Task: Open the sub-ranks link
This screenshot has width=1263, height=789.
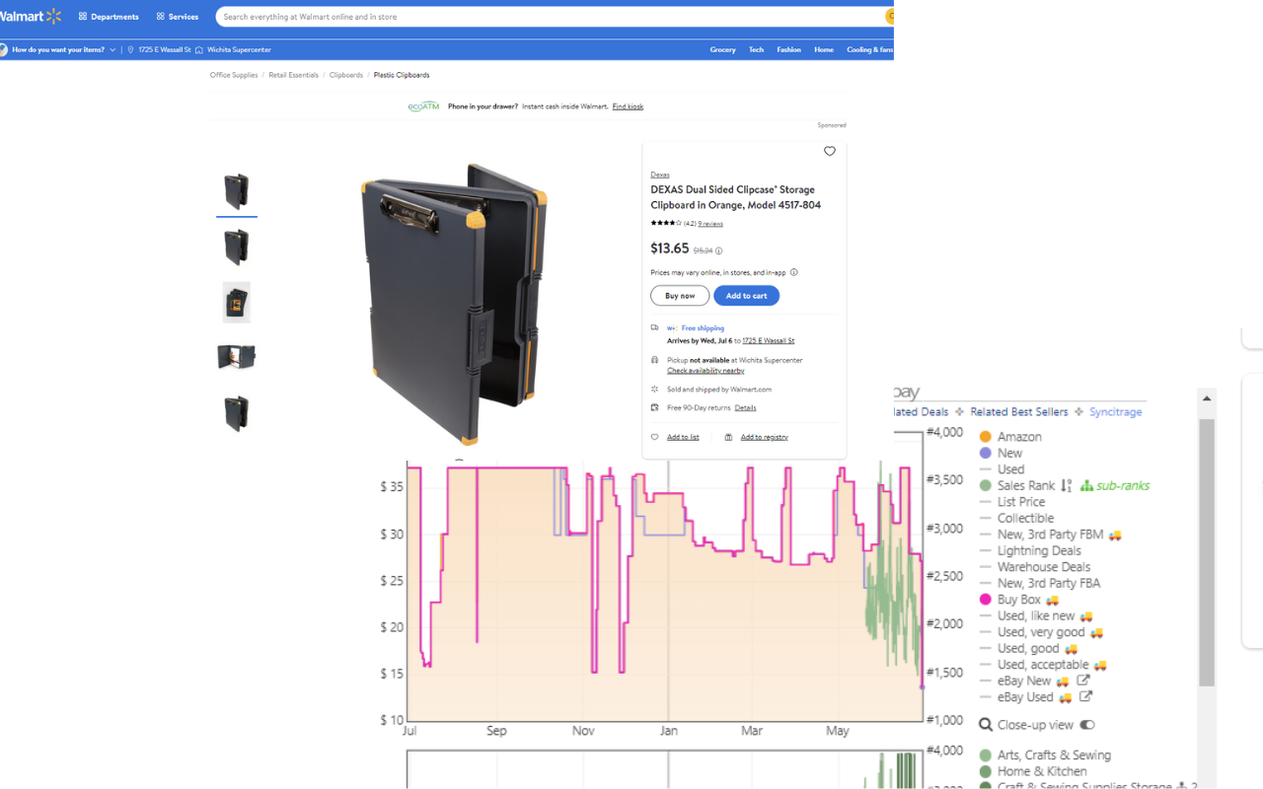Action: click(1115, 485)
